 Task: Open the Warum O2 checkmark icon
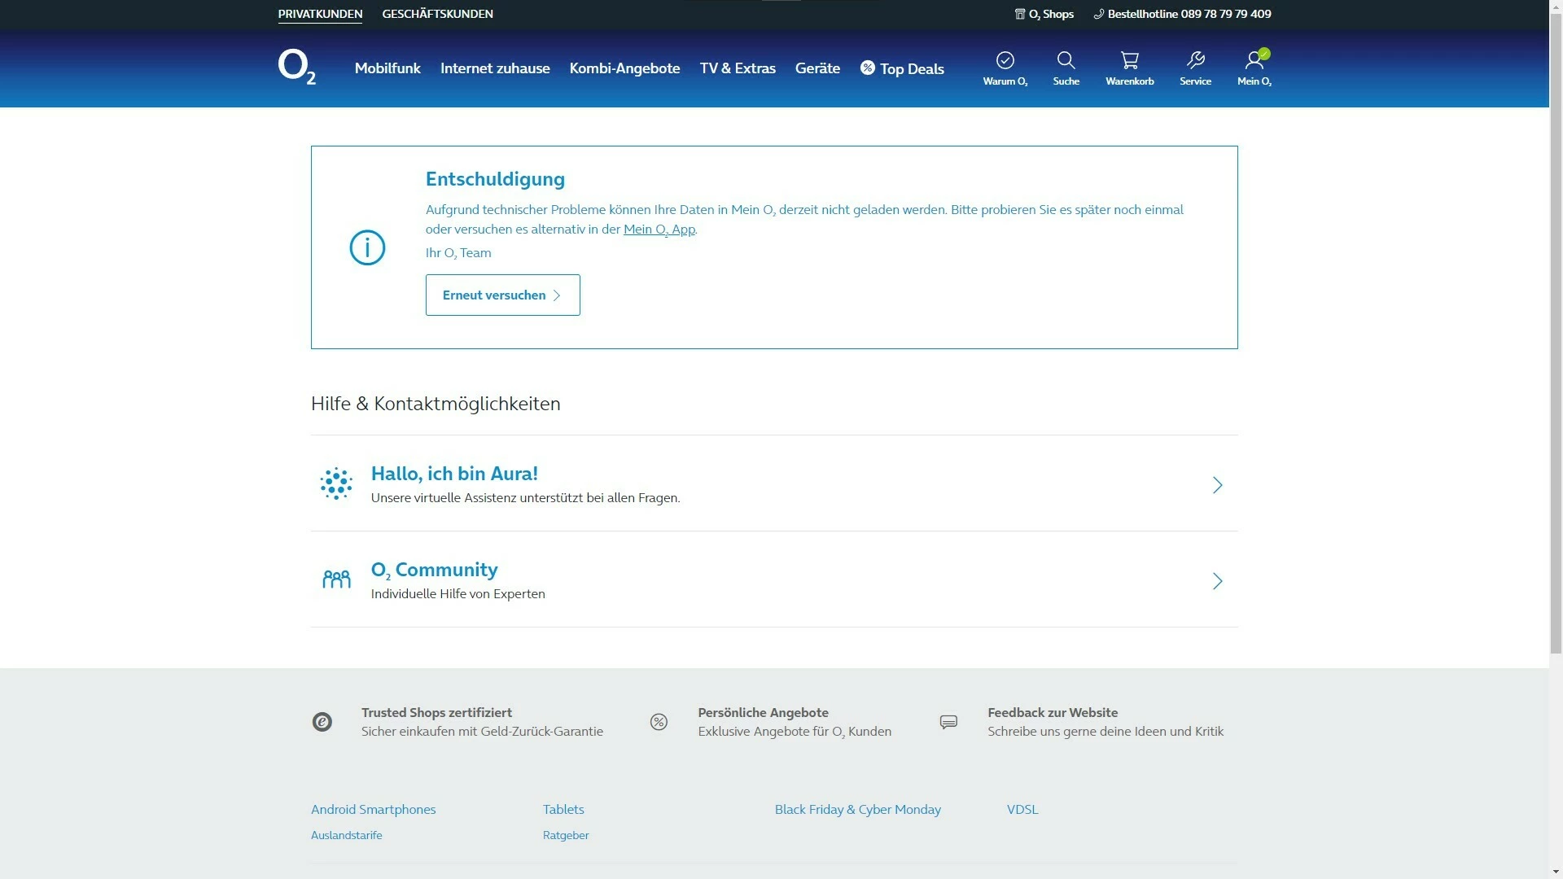(1005, 60)
